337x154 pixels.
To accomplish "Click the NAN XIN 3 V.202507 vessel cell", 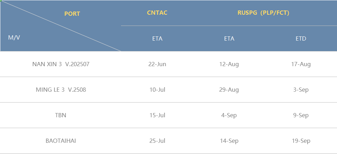I will 61,64.
